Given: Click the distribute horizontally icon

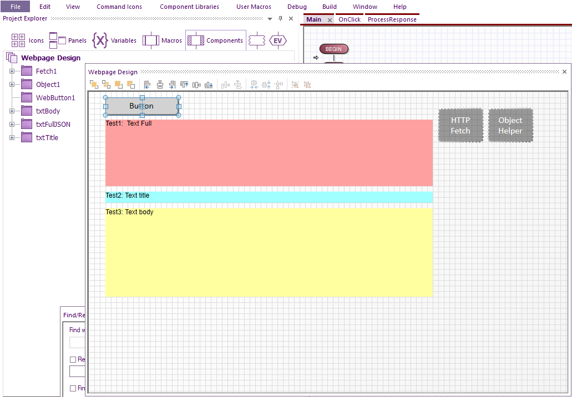Looking at the screenshot, I should click(x=225, y=85).
